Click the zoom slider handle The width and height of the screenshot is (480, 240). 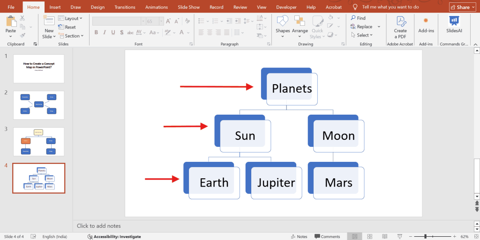point(426,236)
